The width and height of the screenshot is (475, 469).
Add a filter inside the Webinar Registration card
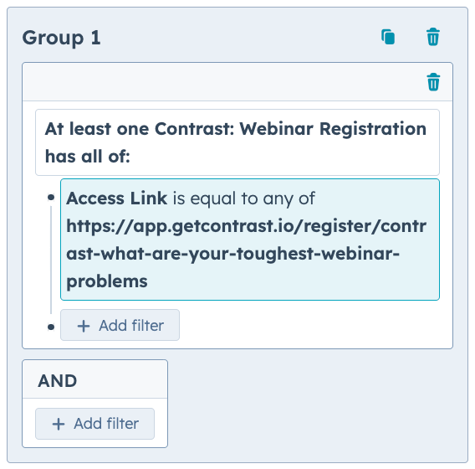click(x=120, y=325)
